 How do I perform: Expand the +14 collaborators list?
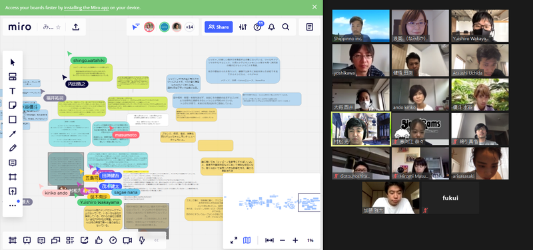tap(189, 27)
